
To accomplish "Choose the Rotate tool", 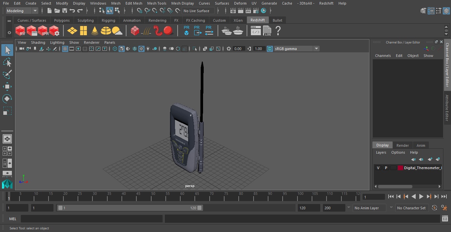I will click(7, 99).
